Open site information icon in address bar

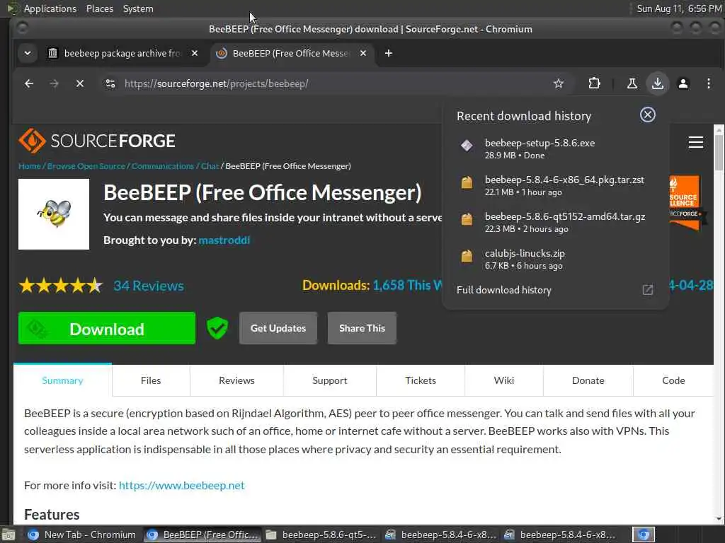pyautogui.click(x=110, y=83)
